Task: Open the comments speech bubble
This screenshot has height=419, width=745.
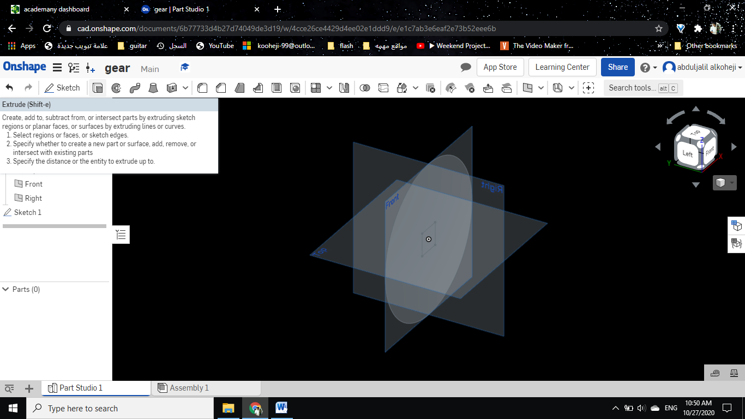Action: tap(466, 67)
